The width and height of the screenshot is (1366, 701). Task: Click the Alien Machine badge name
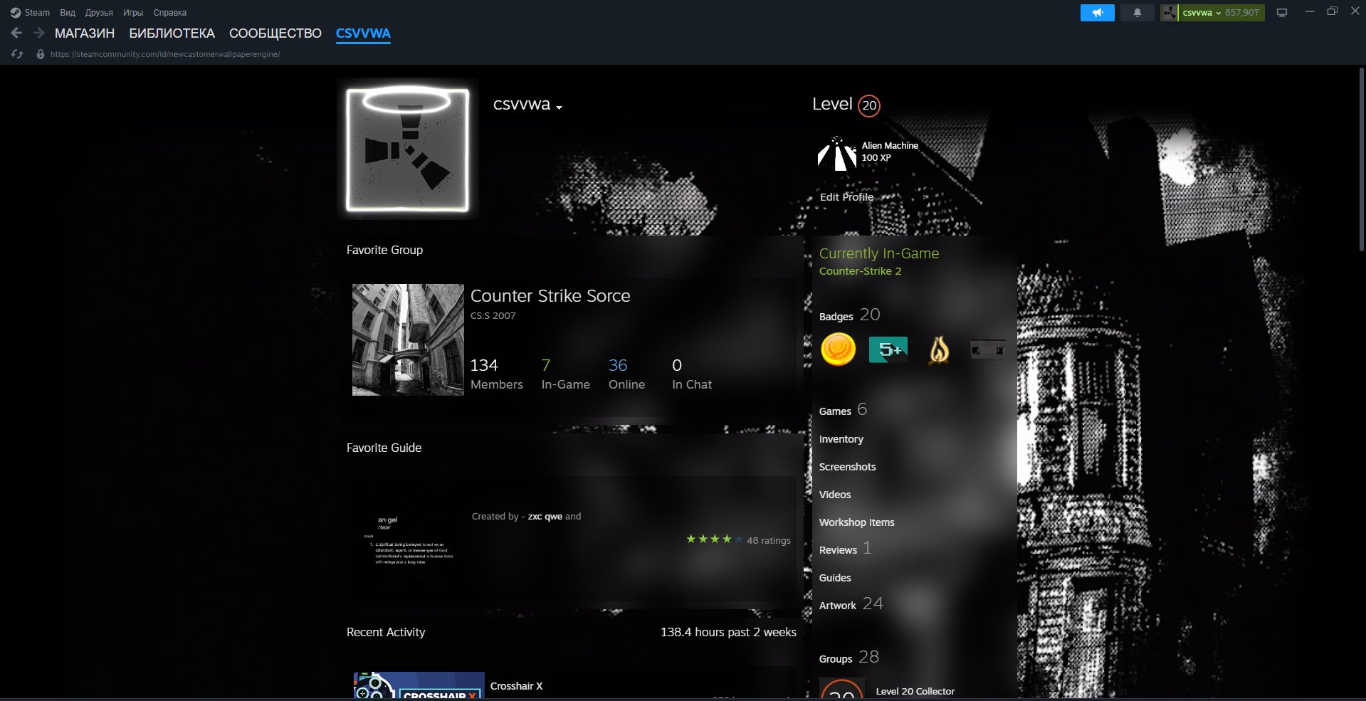(890, 146)
